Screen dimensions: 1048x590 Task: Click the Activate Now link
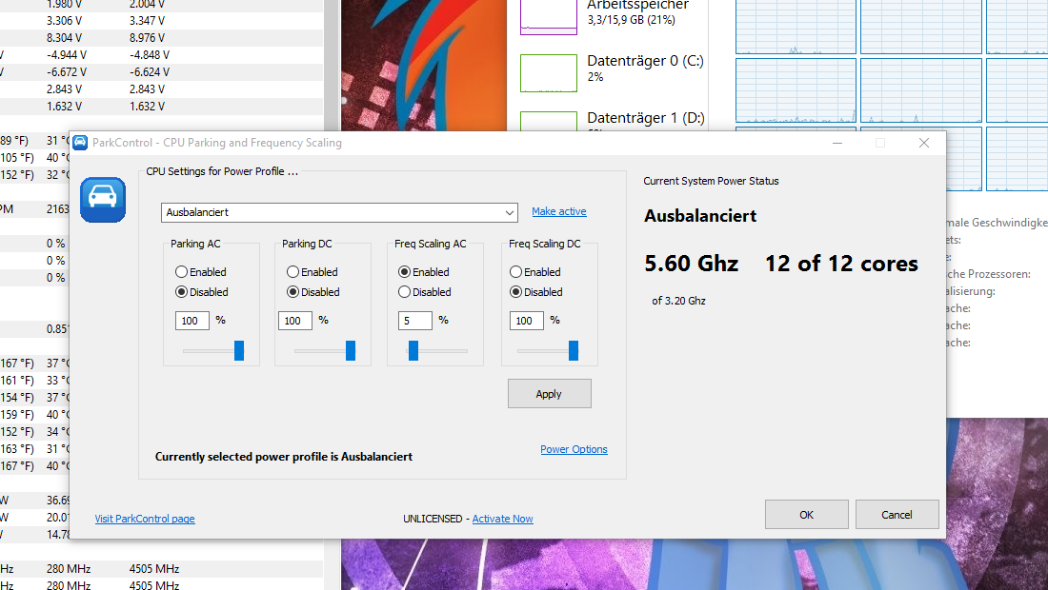pyautogui.click(x=503, y=519)
